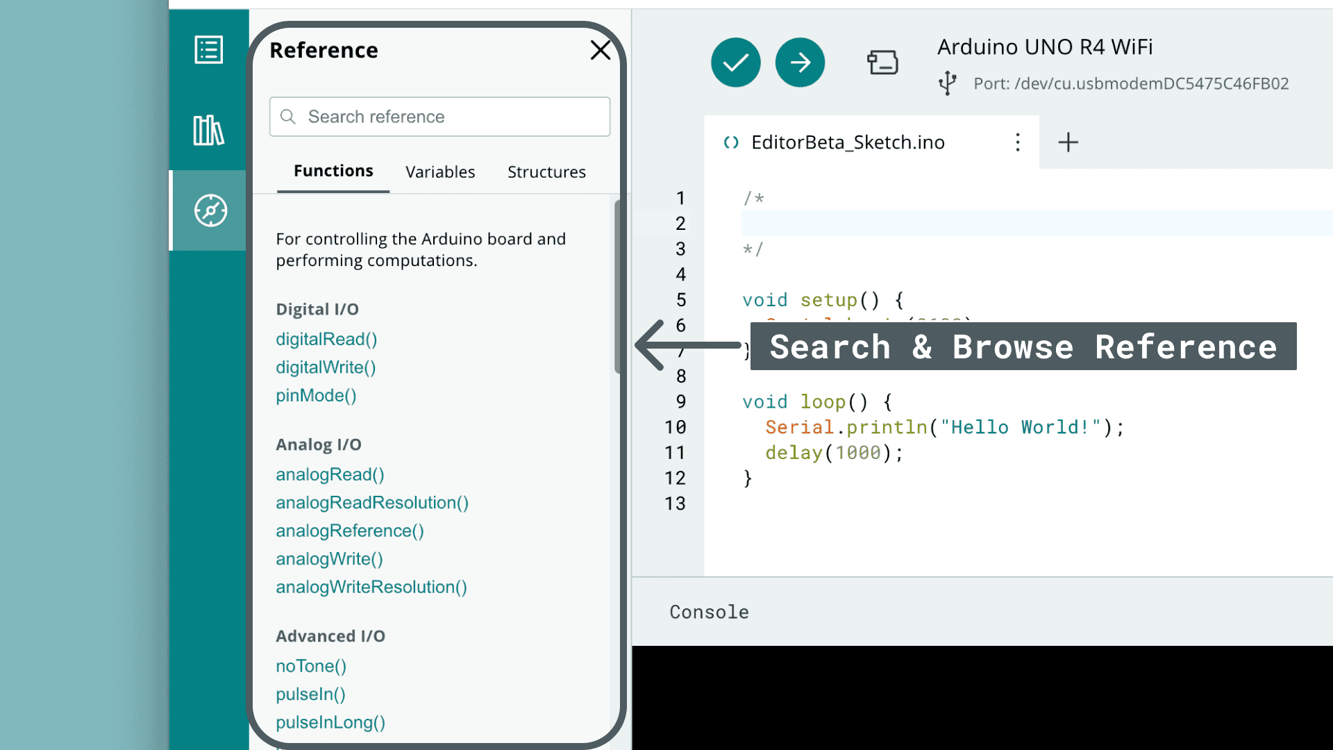Select the Functions tab
Image resolution: width=1333 pixels, height=750 pixels.
pyautogui.click(x=333, y=172)
